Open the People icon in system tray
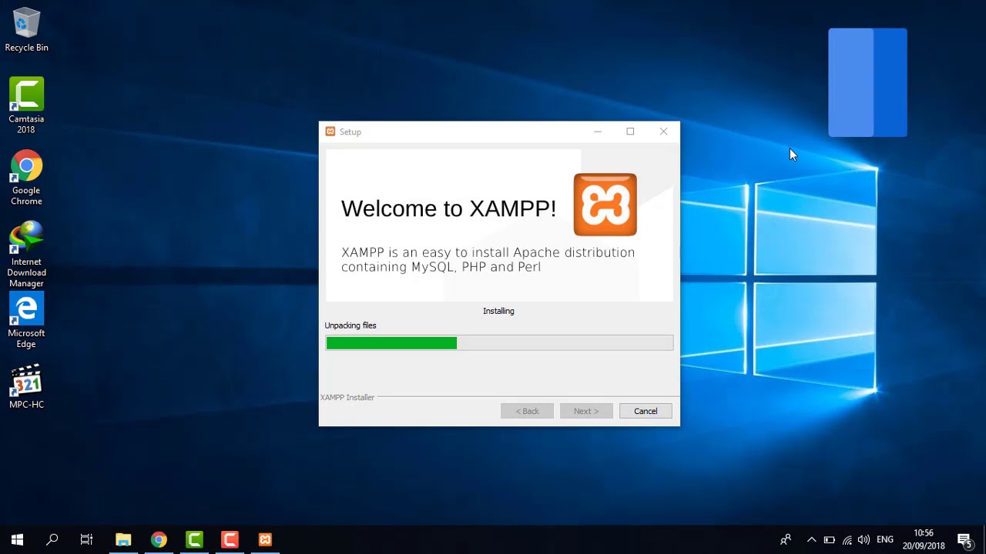 point(786,539)
